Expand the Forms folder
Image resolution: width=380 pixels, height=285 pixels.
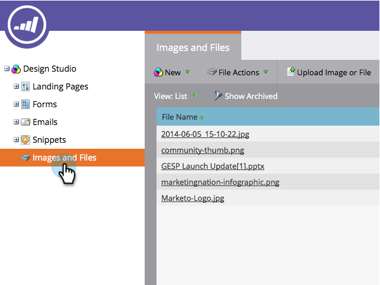[x=16, y=104]
